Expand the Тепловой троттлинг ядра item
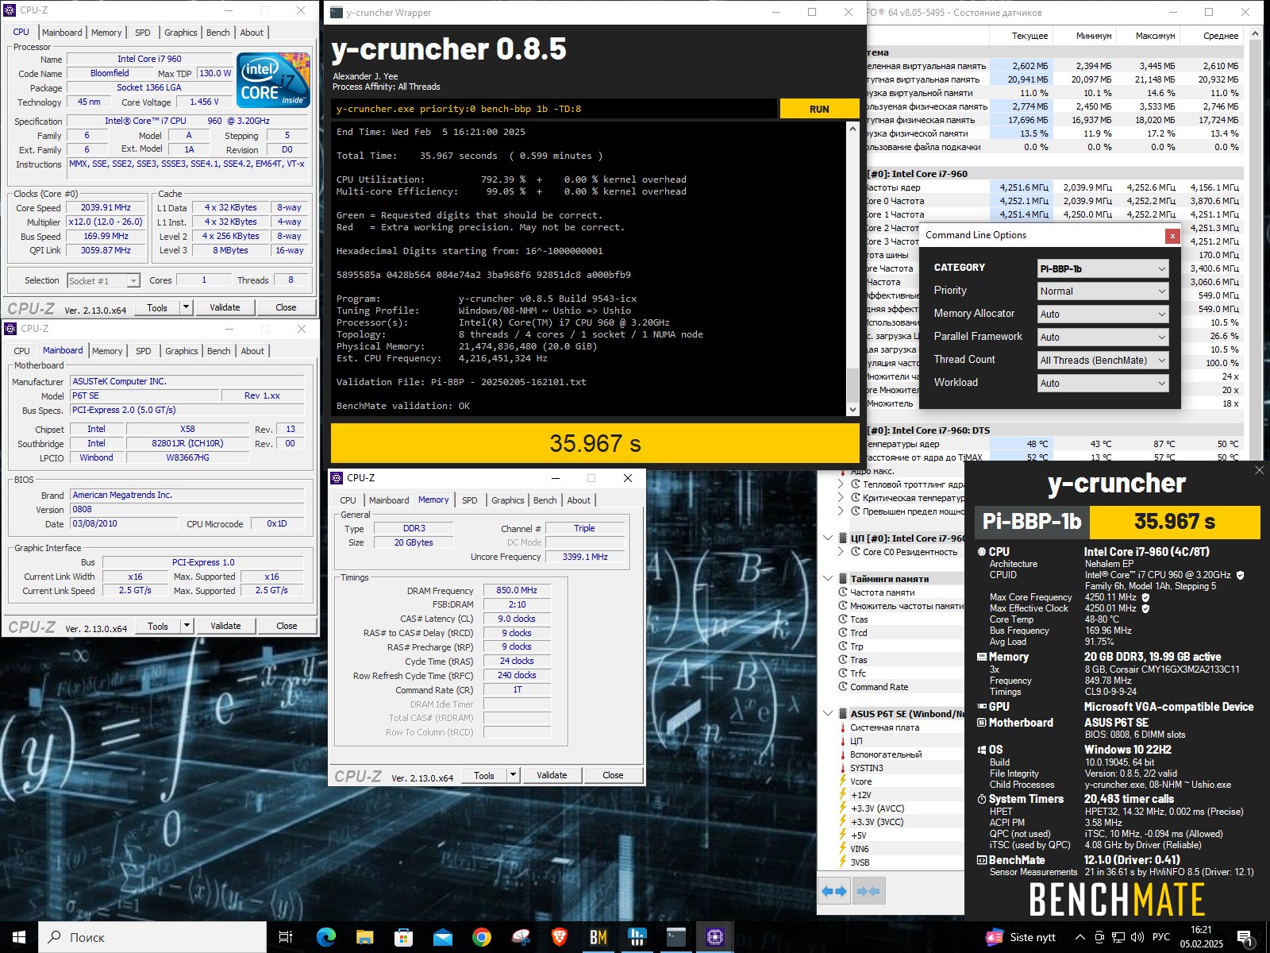 tap(841, 484)
